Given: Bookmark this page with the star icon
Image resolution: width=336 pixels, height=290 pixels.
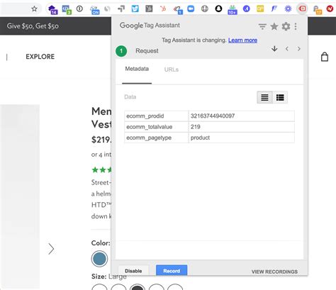Looking at the screenshot, I should click(x=34, y=9).
